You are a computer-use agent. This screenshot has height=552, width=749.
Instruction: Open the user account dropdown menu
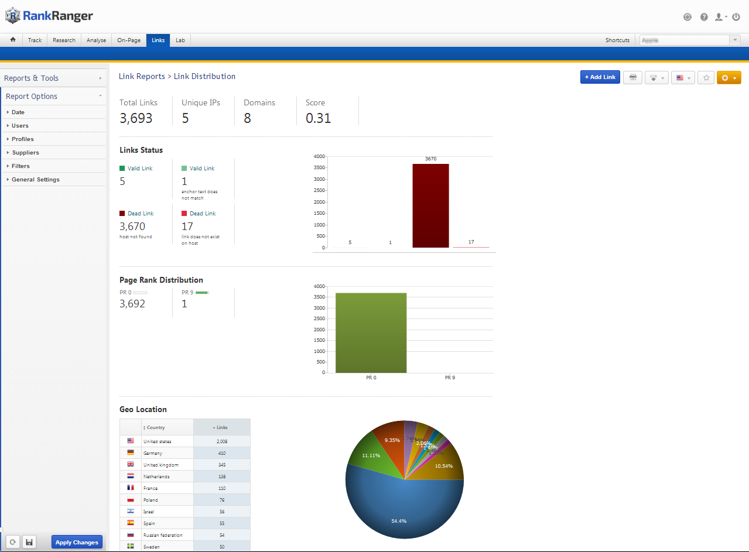point(721,17)
